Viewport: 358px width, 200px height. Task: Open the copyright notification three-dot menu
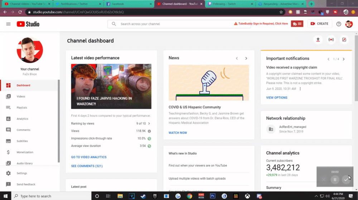pos(300,89)
